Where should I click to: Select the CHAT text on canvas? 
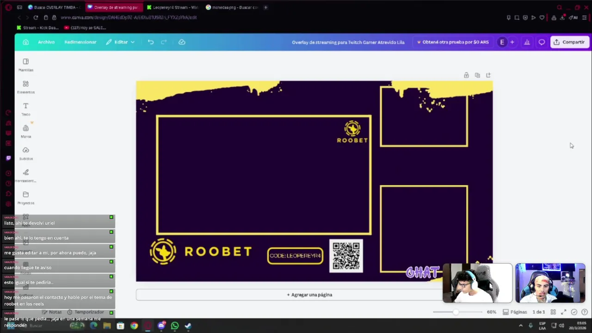(x=422, y=272)
